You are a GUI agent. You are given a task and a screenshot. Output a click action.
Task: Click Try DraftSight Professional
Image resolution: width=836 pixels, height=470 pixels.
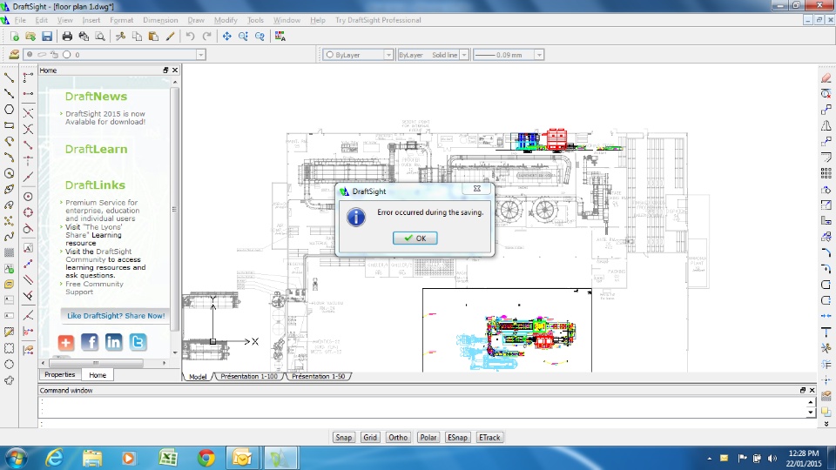click(x=378, y=20)
